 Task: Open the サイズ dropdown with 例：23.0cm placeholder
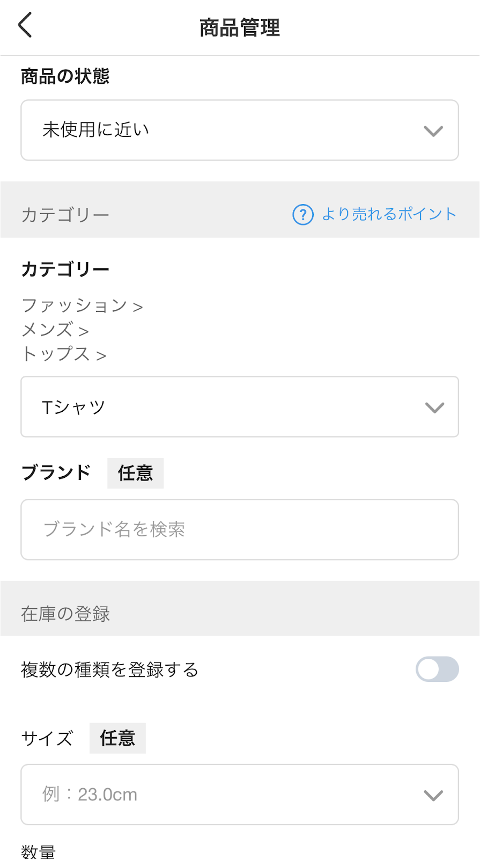(239, 795)
